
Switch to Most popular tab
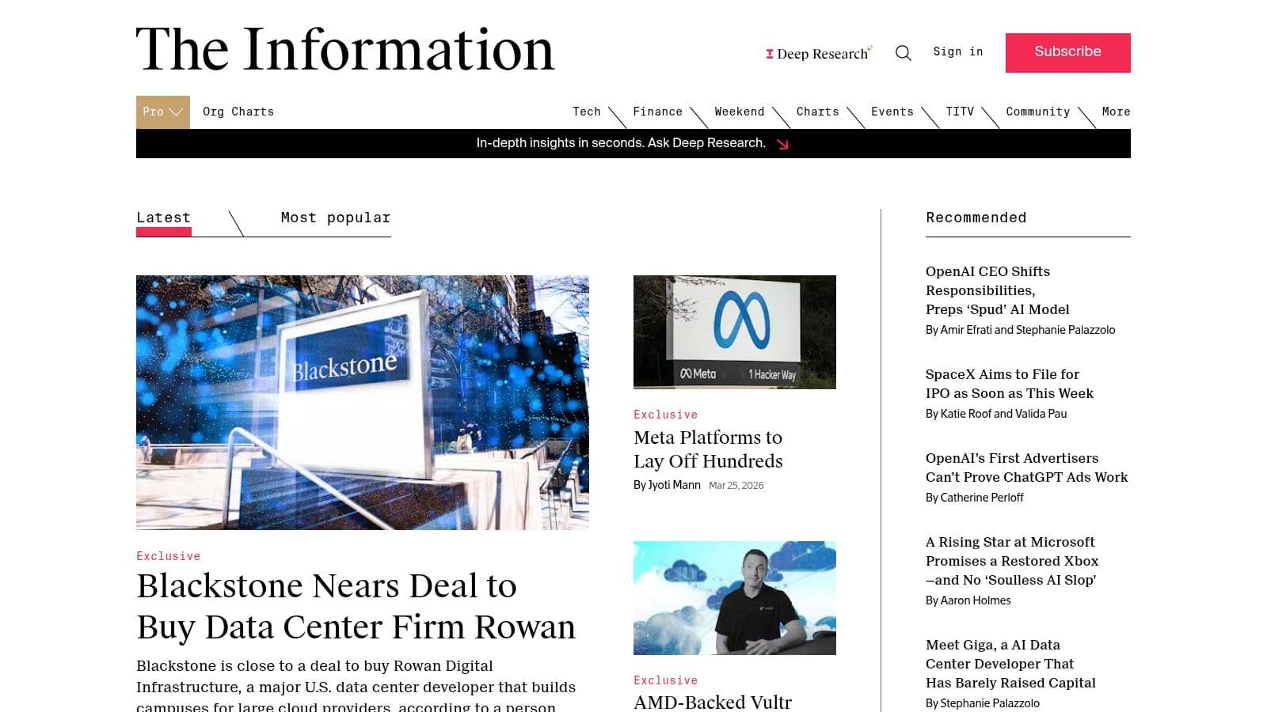(336, 218)
